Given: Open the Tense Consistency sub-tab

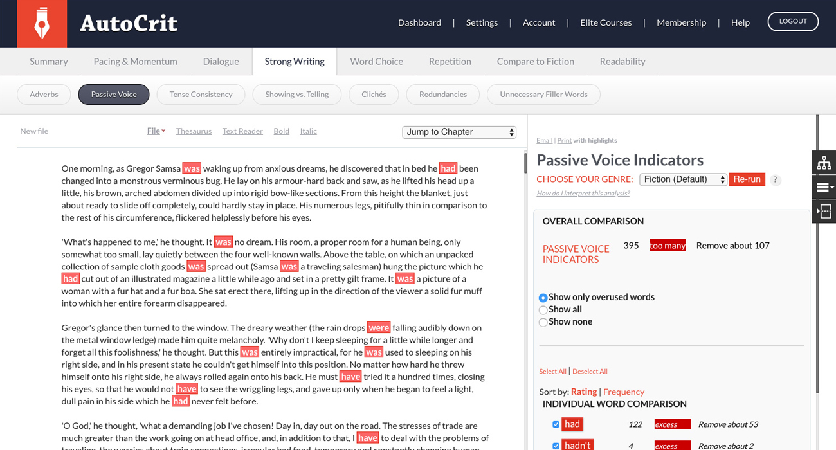Looking at the screenshot, I should [x=201, y=94].
